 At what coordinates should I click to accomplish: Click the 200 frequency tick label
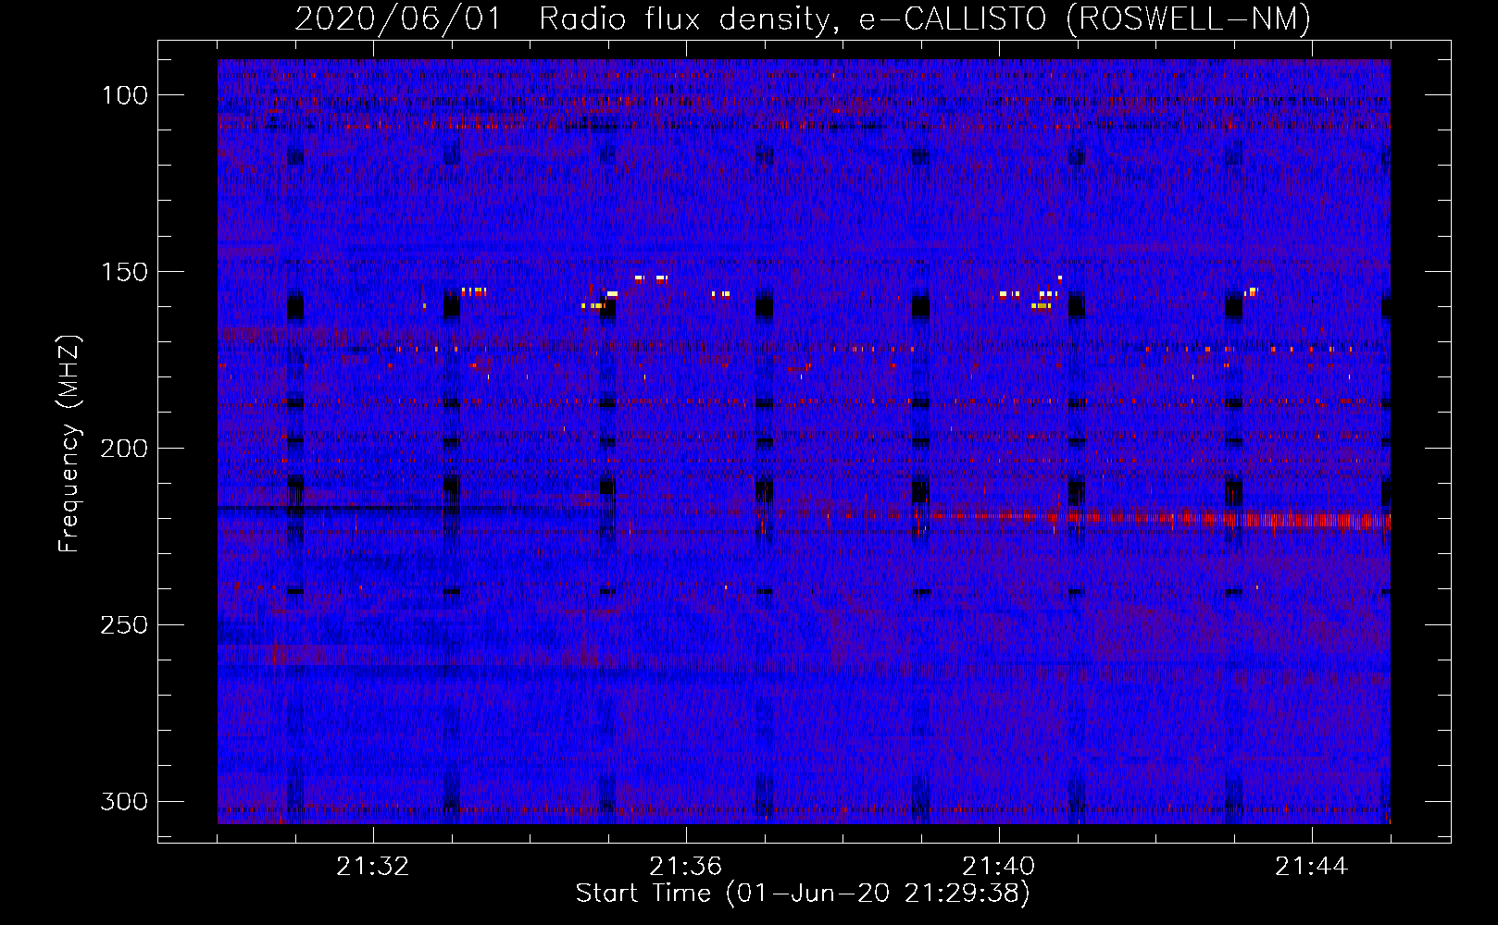[x=124, y=449]
